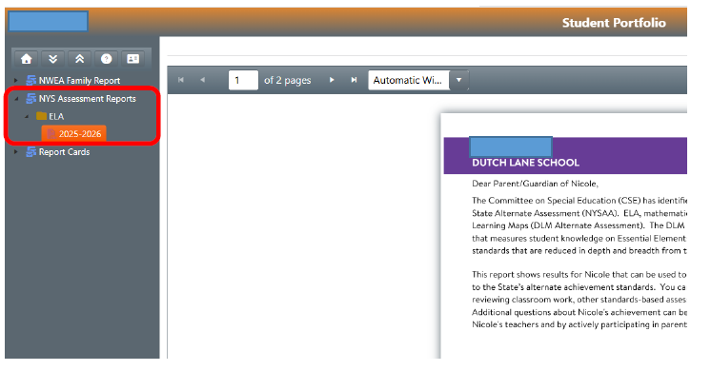This screenshot has width=711, height=371.
Task: Collapse the ELA folder arrow
Action: coord(27,117)
